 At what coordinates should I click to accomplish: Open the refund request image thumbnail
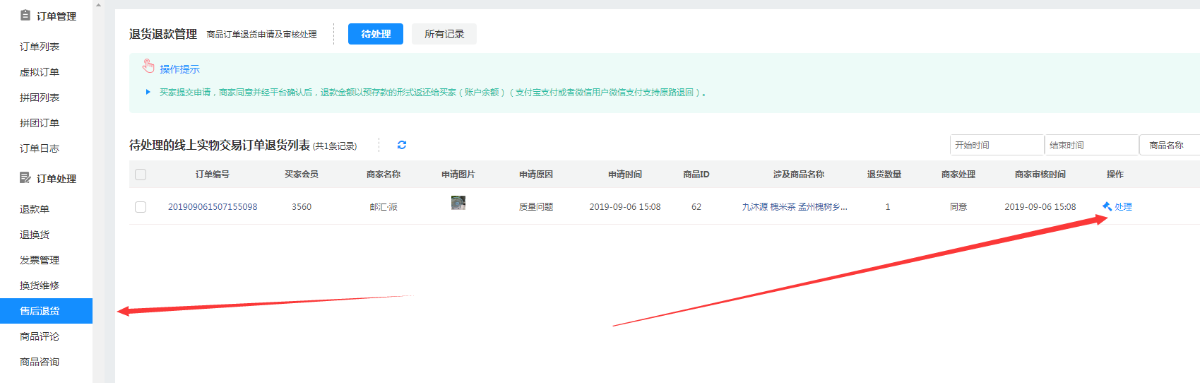coord(458,204)
